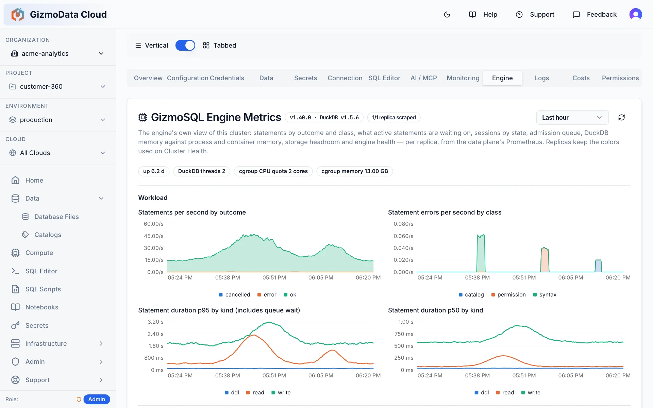Toggle the ddl series in p95 legend
653x408 pixels.
(232, 392)
